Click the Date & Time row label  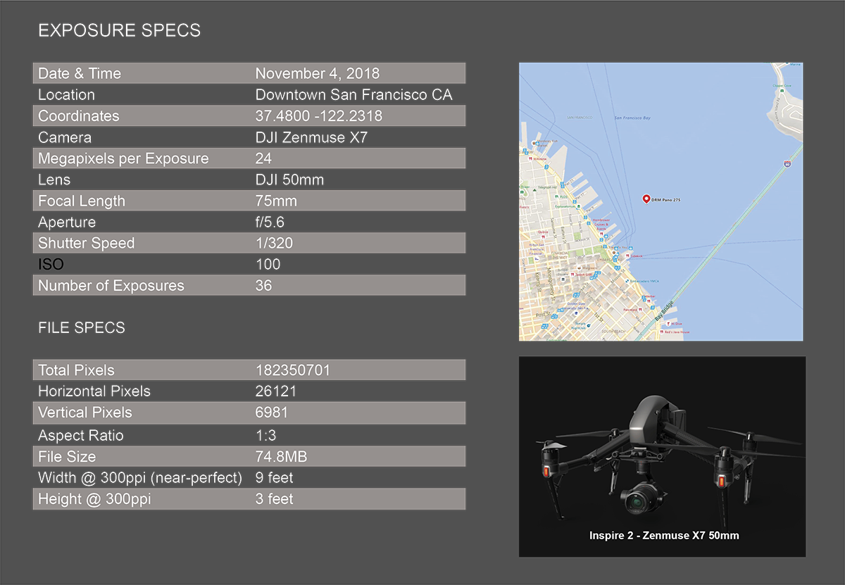click(x=80, y=74)
